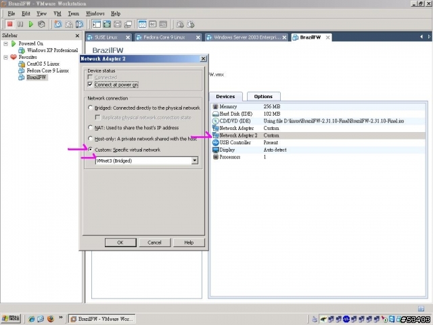
Task: Toggle the Sidebar view toolbar icon
Action: coord(97,24)
